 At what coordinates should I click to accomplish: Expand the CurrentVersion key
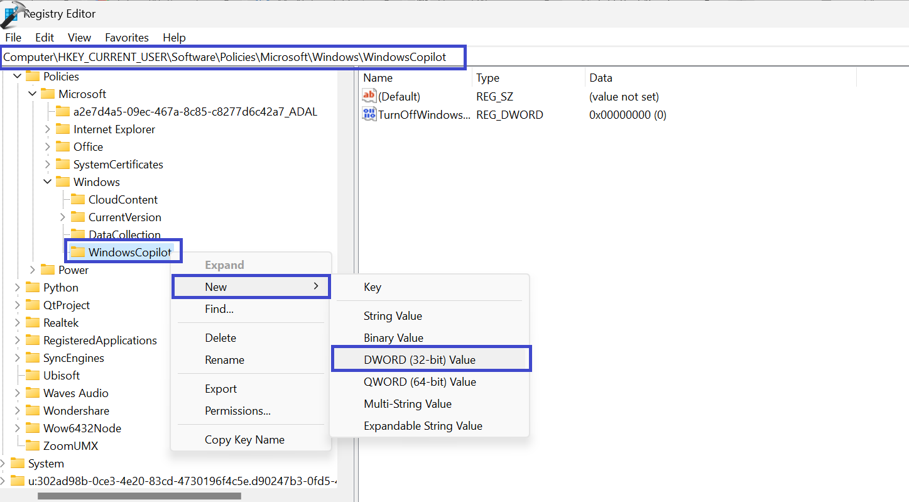click(x=63, y=217)
